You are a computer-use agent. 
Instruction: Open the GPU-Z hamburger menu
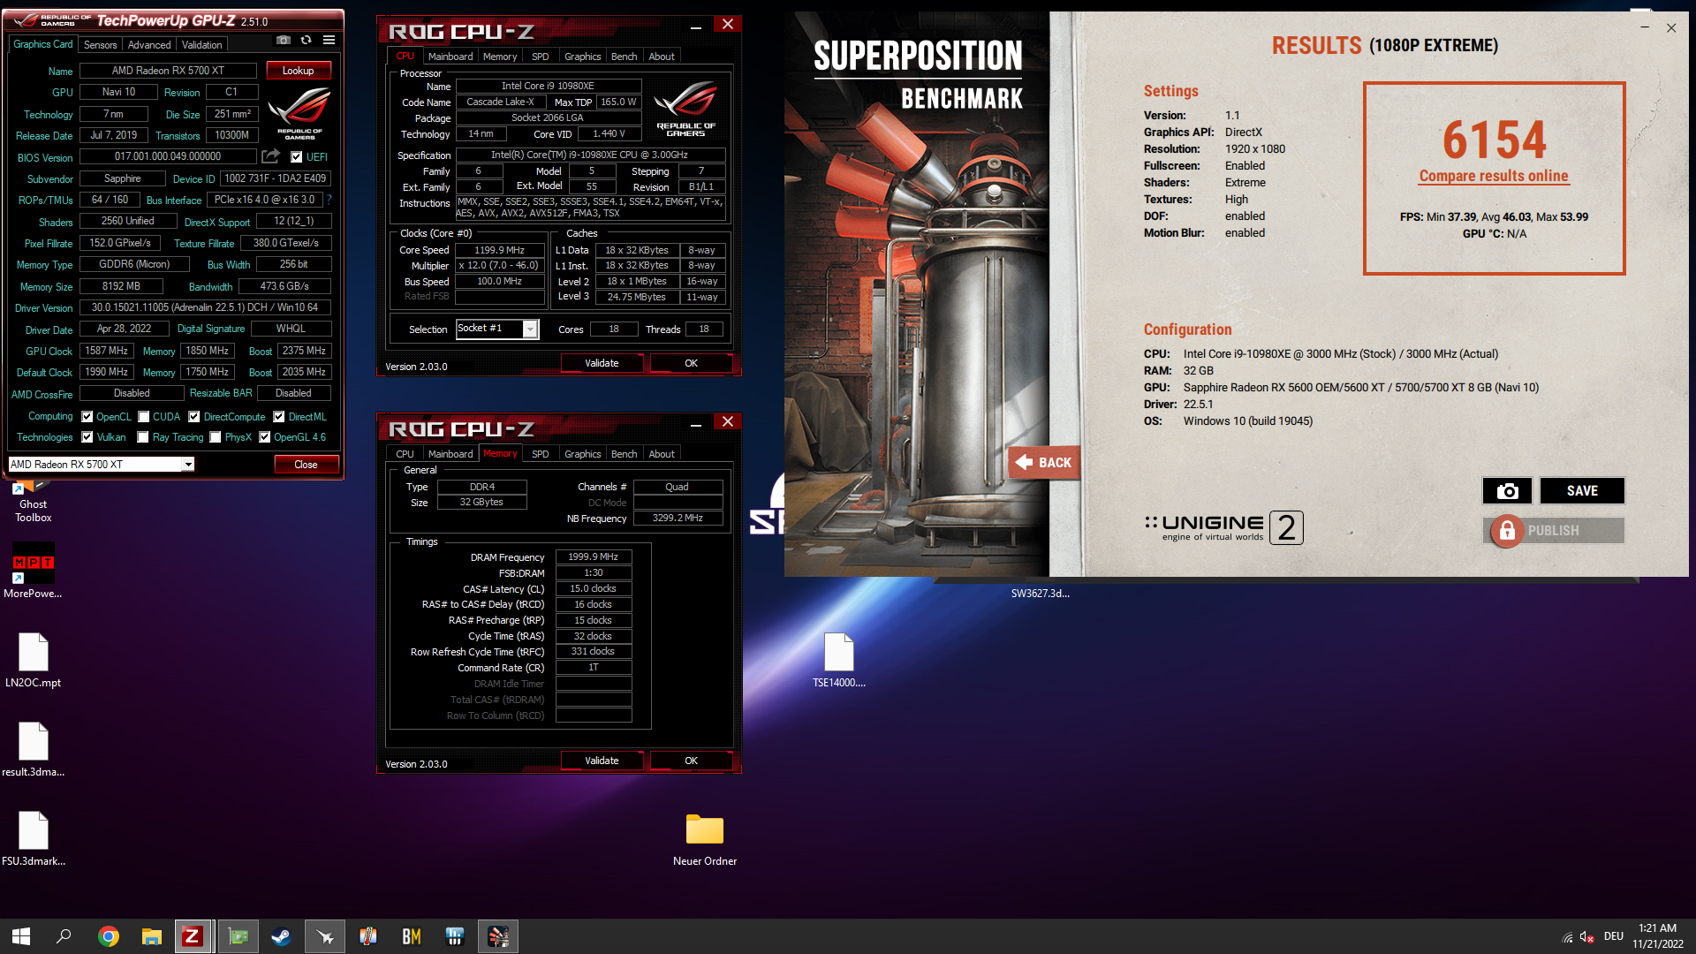coord(329,40)
